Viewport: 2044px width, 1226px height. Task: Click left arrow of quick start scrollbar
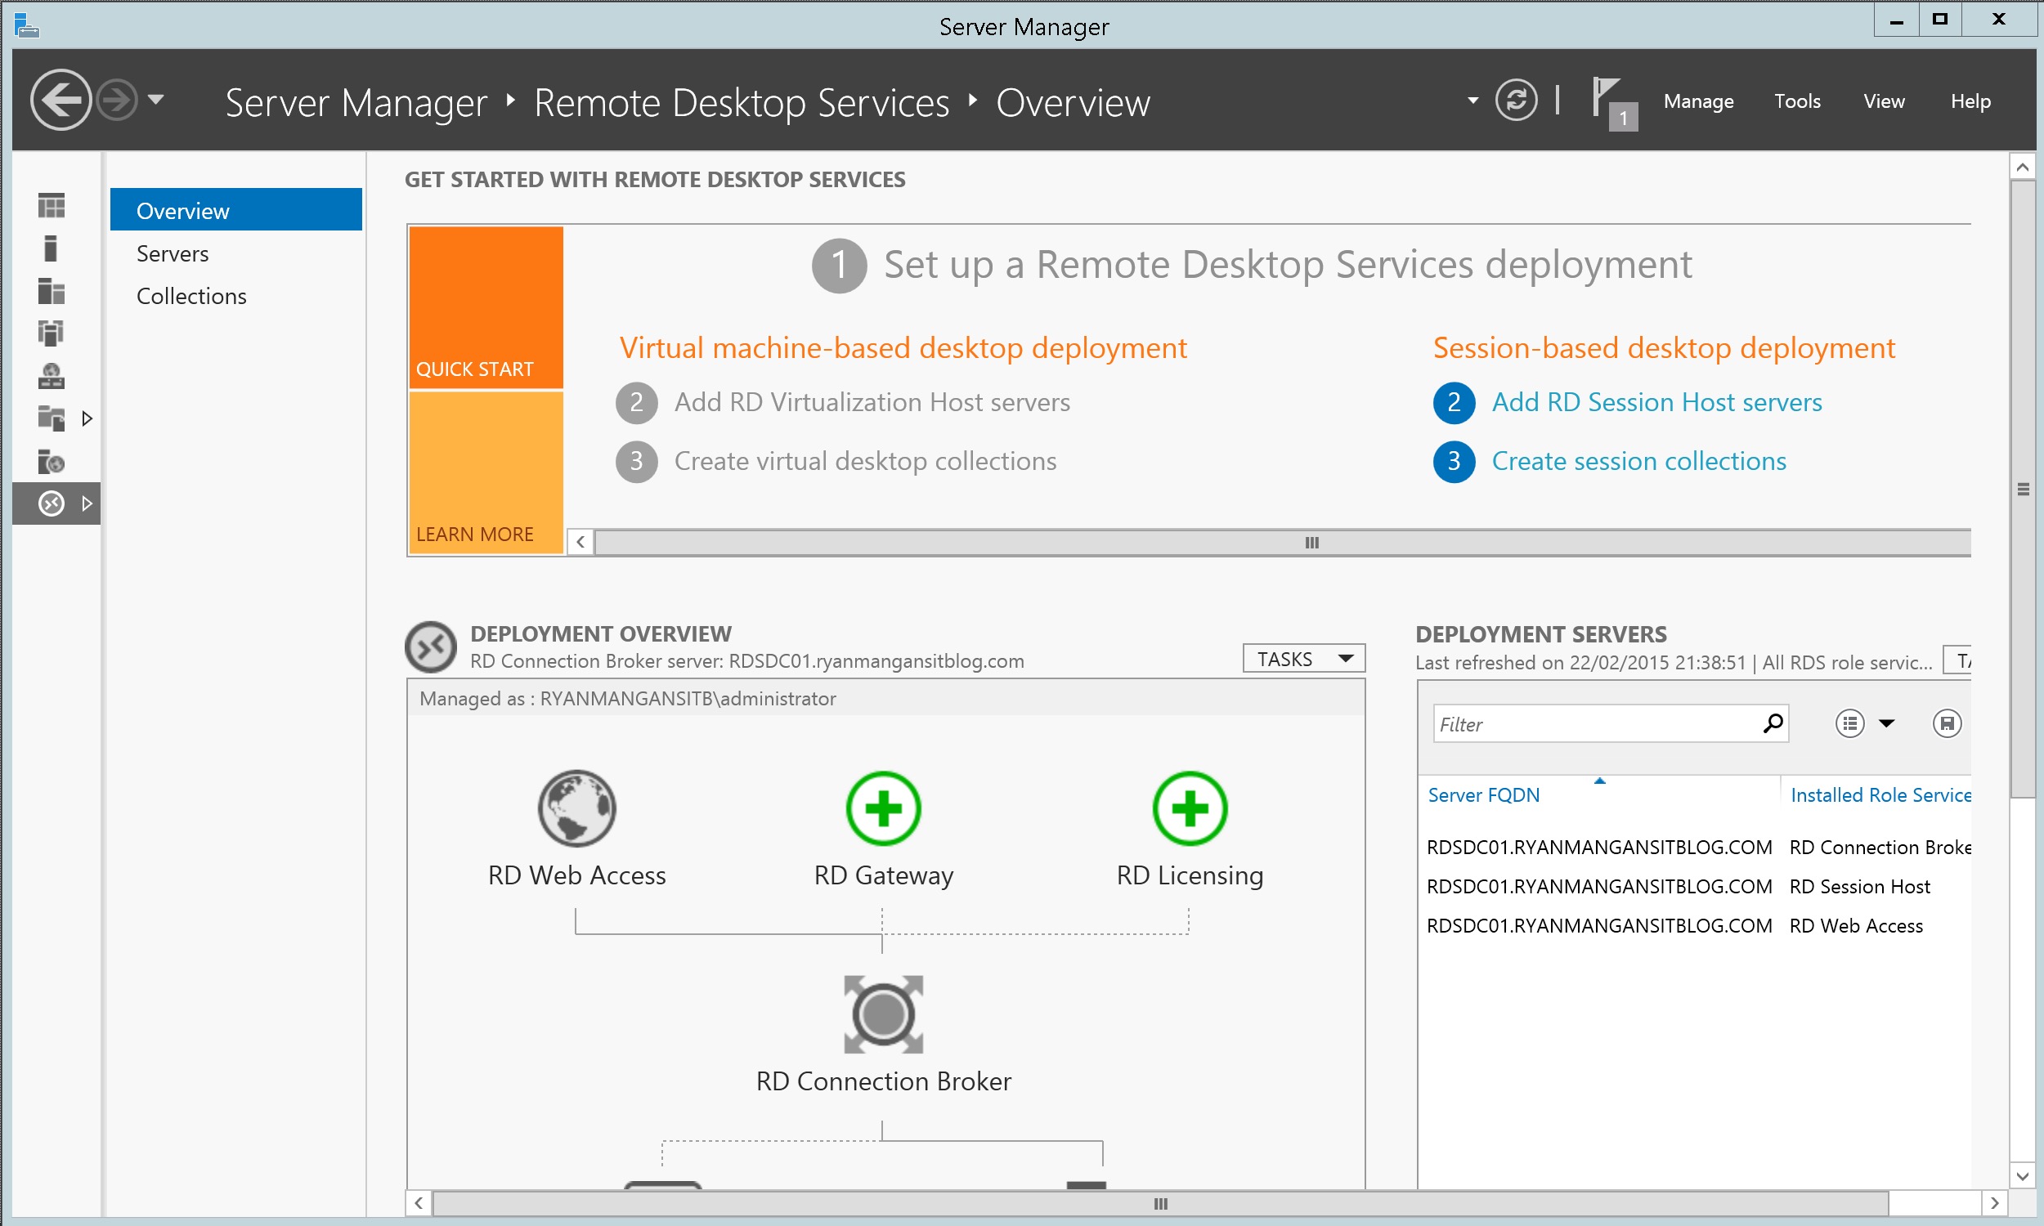tap(580, 542)
